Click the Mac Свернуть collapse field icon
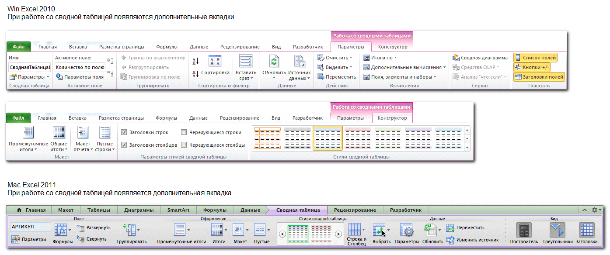Screen dimensions: 610x255 point(80,238)
